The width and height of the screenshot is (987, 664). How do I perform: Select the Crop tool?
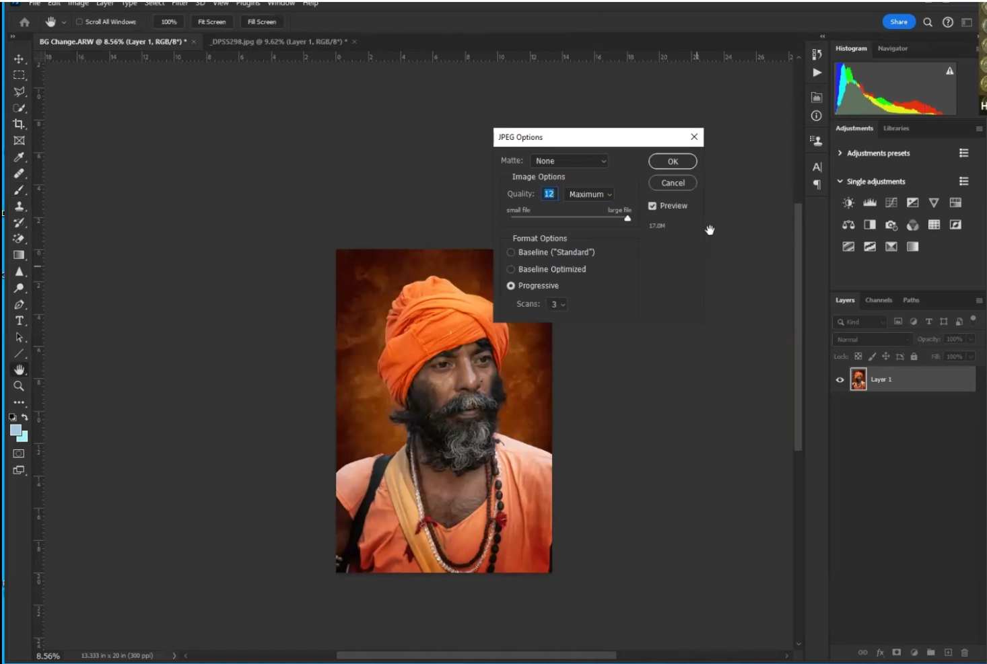tap(19, 124)
